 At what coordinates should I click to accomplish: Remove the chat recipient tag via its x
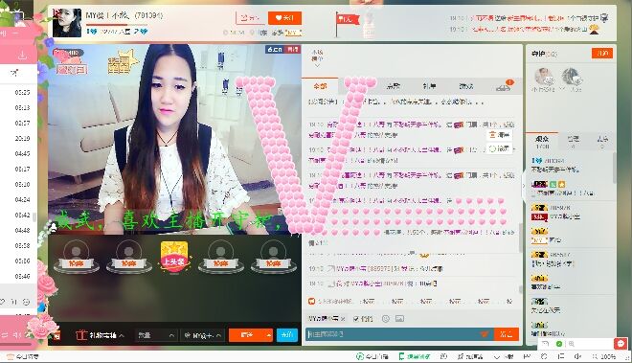point(343,319)
